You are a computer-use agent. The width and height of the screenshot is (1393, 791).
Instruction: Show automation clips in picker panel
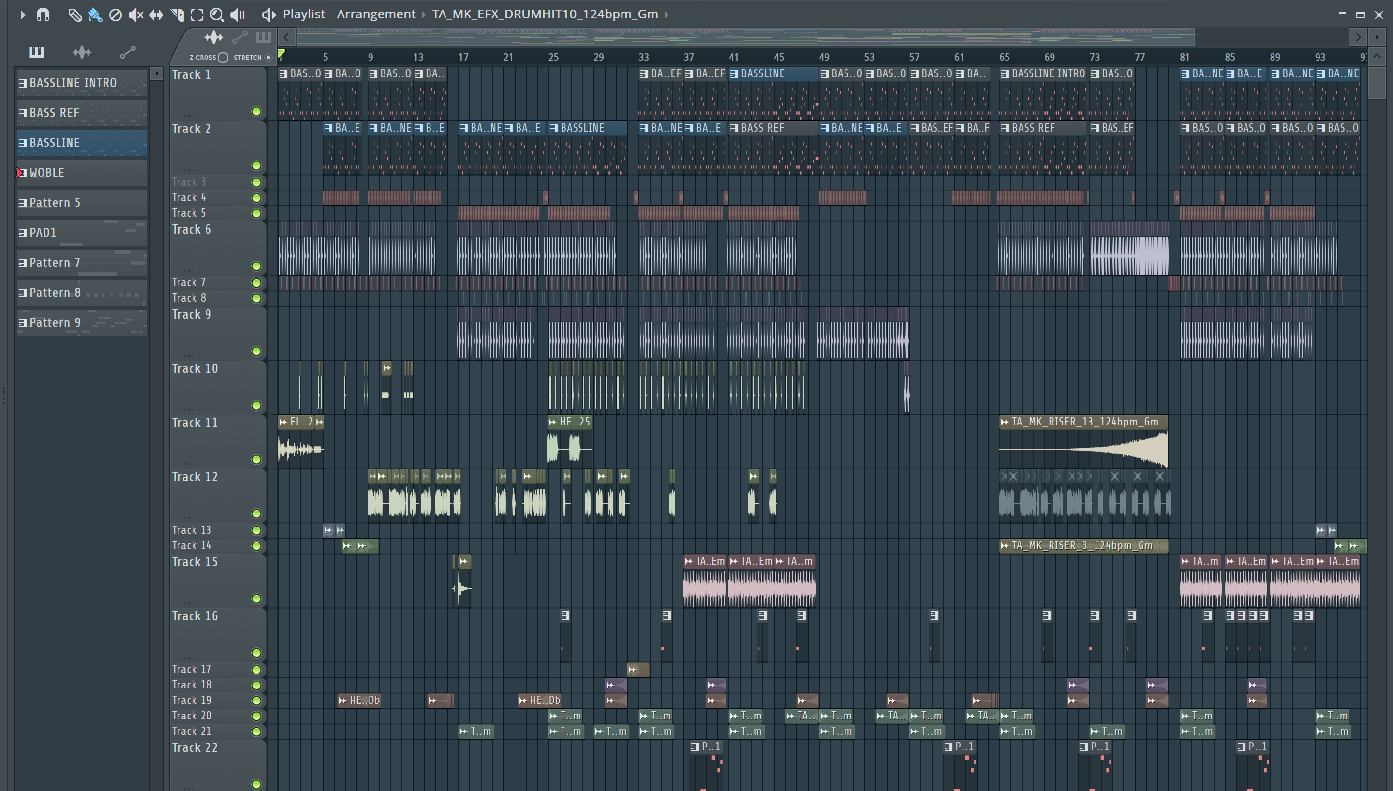pos(128,52)
